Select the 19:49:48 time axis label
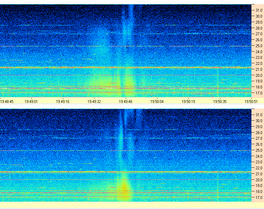The width and height of the screenshot is (264, 209). click(x=125, y=102)
